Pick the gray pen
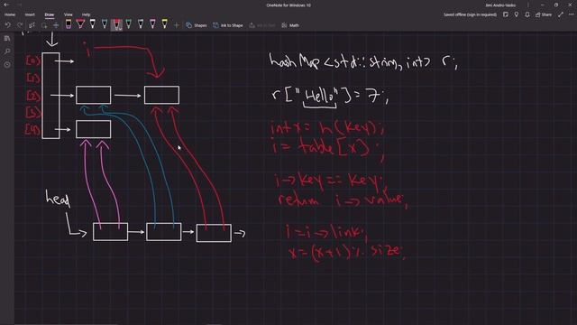 click(141, 24)
